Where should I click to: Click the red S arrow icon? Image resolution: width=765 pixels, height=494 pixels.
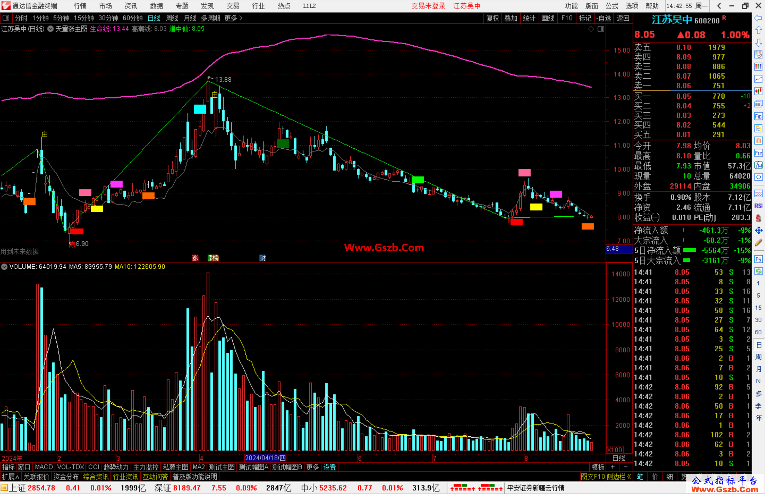(758, 218)
